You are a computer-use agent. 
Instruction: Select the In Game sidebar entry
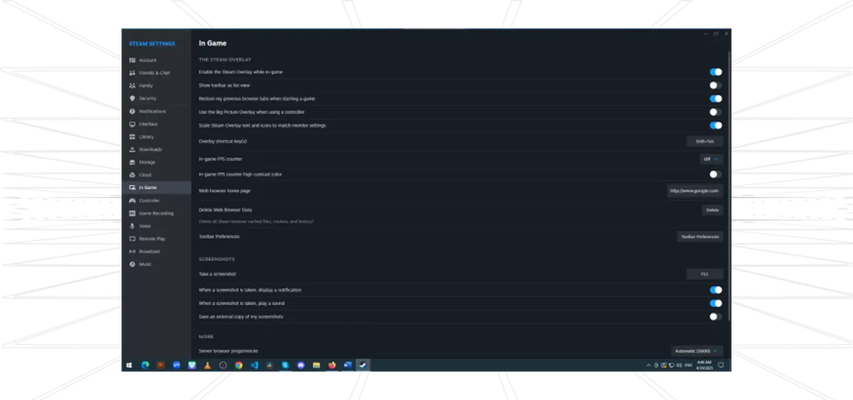(156, 188)
